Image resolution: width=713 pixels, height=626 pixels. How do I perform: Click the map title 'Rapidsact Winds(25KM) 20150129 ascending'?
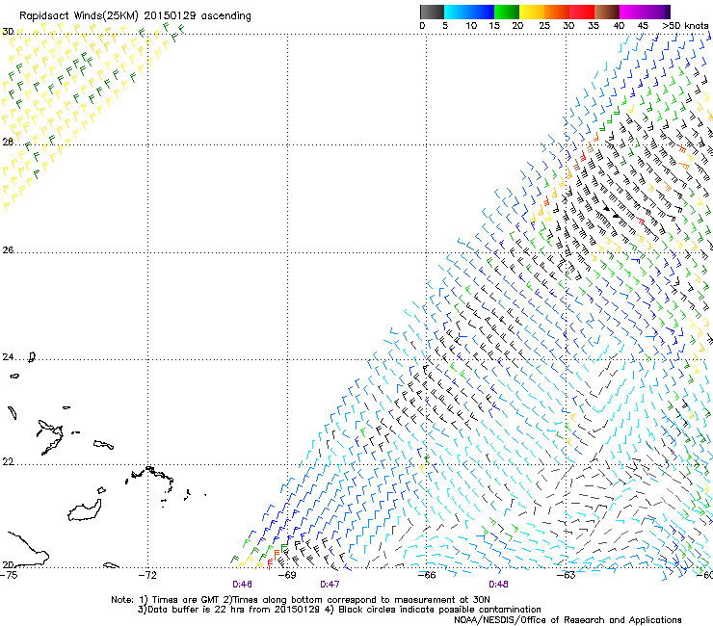[x=135, y=16]
